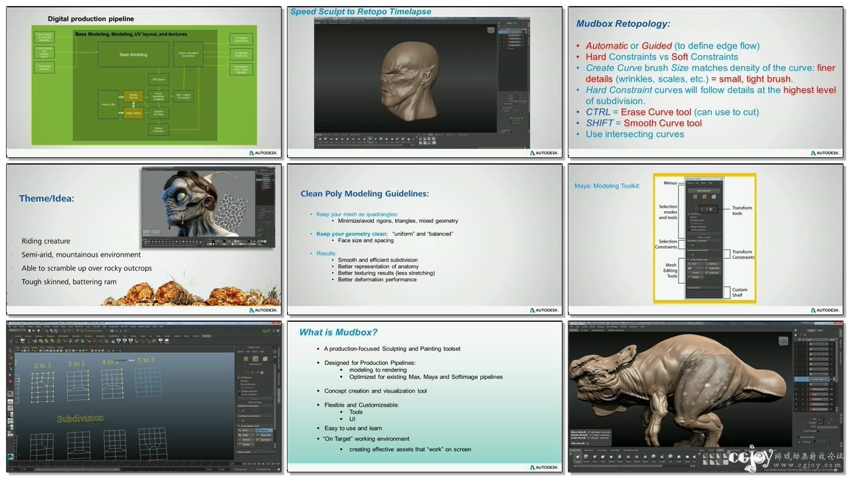Switch to Sculpt Tools tab in dinosaur Mudbox tray
This screenshot has height=479, width=850.
tap(576, 450)
